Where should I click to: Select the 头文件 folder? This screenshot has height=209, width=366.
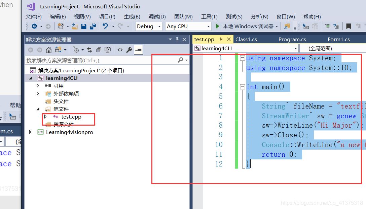[61, 101]
